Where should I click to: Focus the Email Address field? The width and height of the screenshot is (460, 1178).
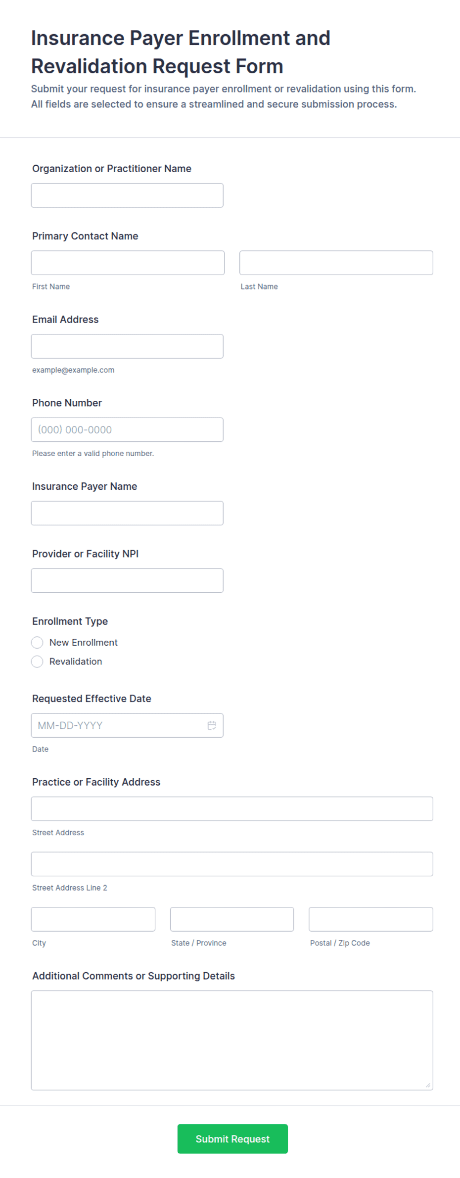pyautogui.click(x=127, y=346)
